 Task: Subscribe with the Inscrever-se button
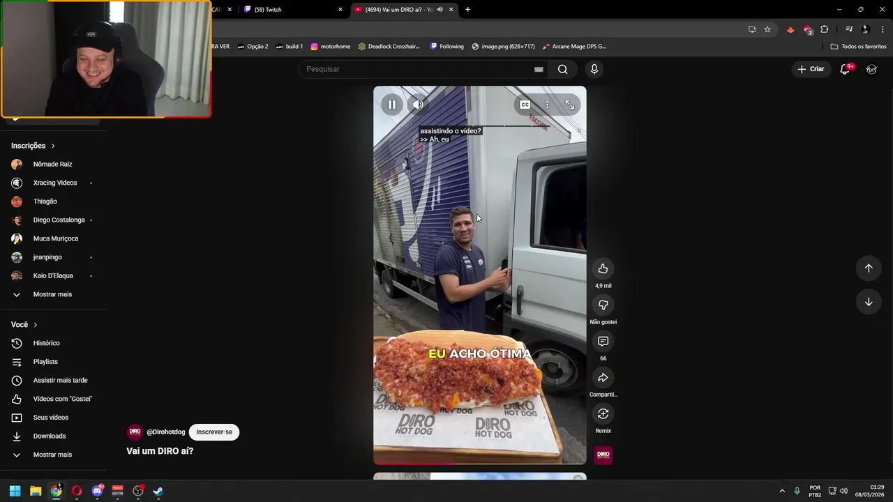tap(214, 432)
